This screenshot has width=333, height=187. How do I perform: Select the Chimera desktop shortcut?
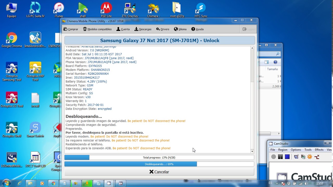click(x=153, y=10)
